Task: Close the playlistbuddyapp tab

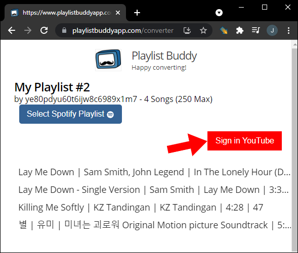Action: point(118,13)
